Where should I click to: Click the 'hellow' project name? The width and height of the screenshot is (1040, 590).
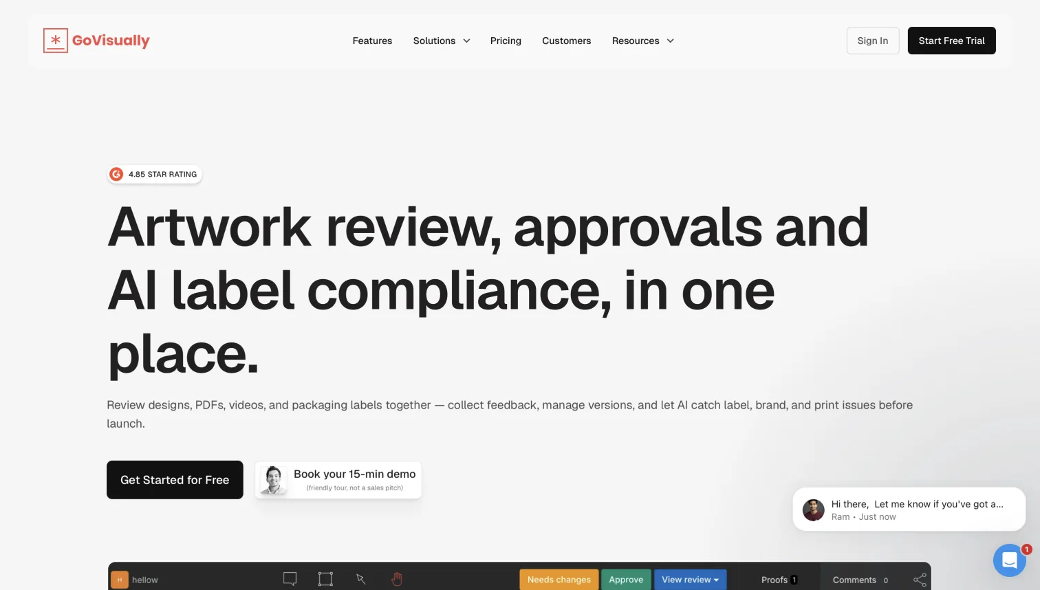[x=145, y=580]
